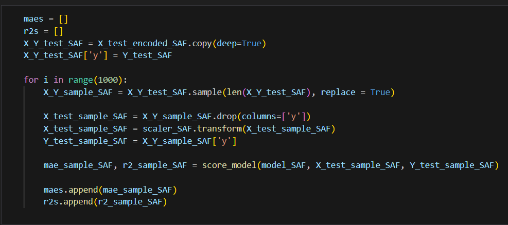Image resolution: width=508 pixels, height=225 pixels.
Task: Click the for keyword
Action: click(31, 80)
